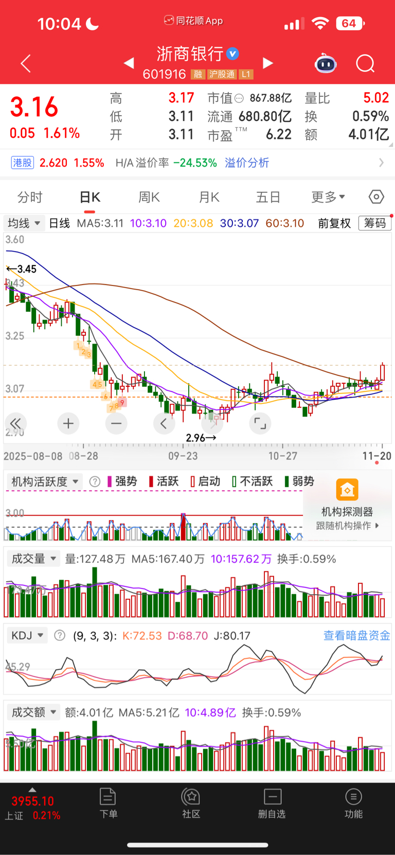
Task: Tap the back arrow in header
Action: tap(26, 63)
